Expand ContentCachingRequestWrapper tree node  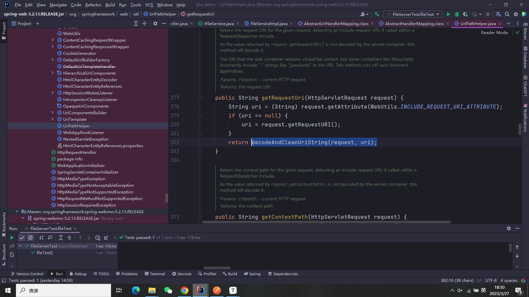click(x=53, y=40)
